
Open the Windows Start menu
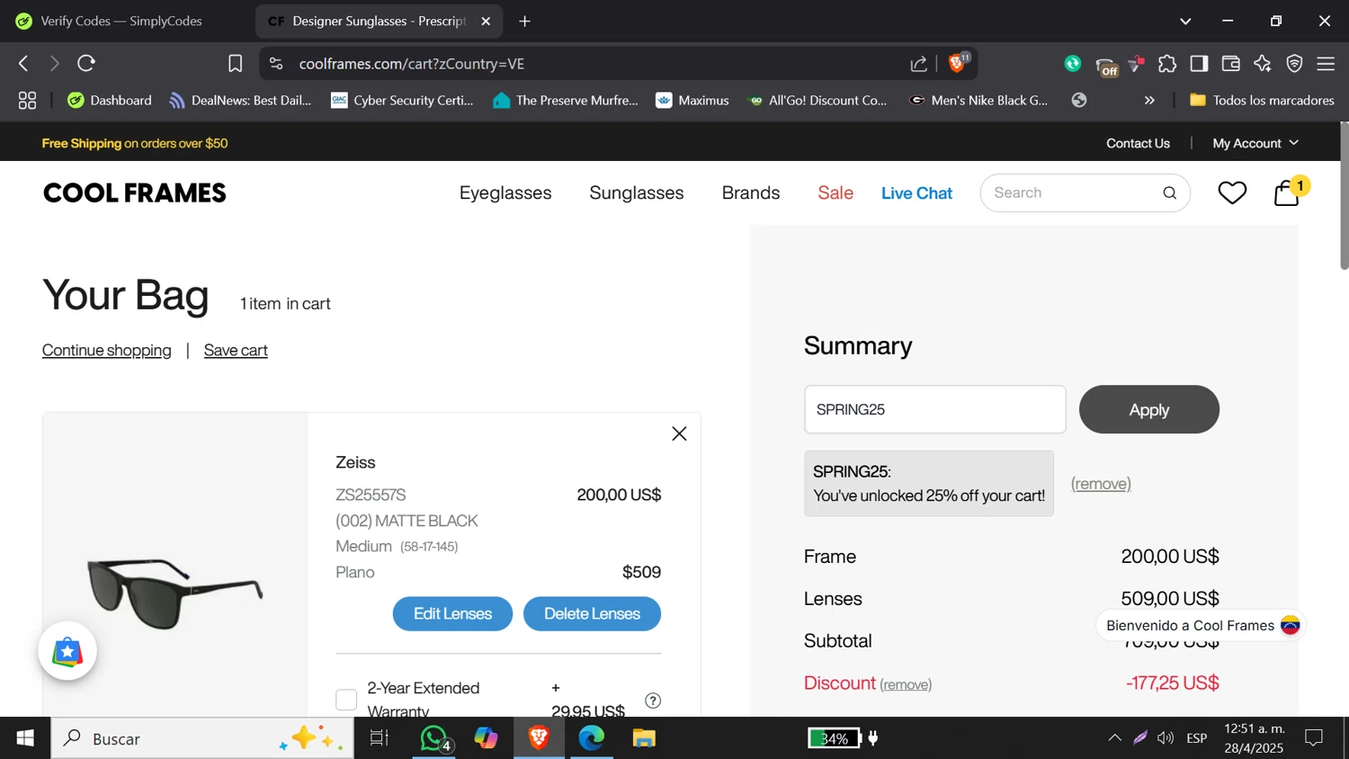25,738
